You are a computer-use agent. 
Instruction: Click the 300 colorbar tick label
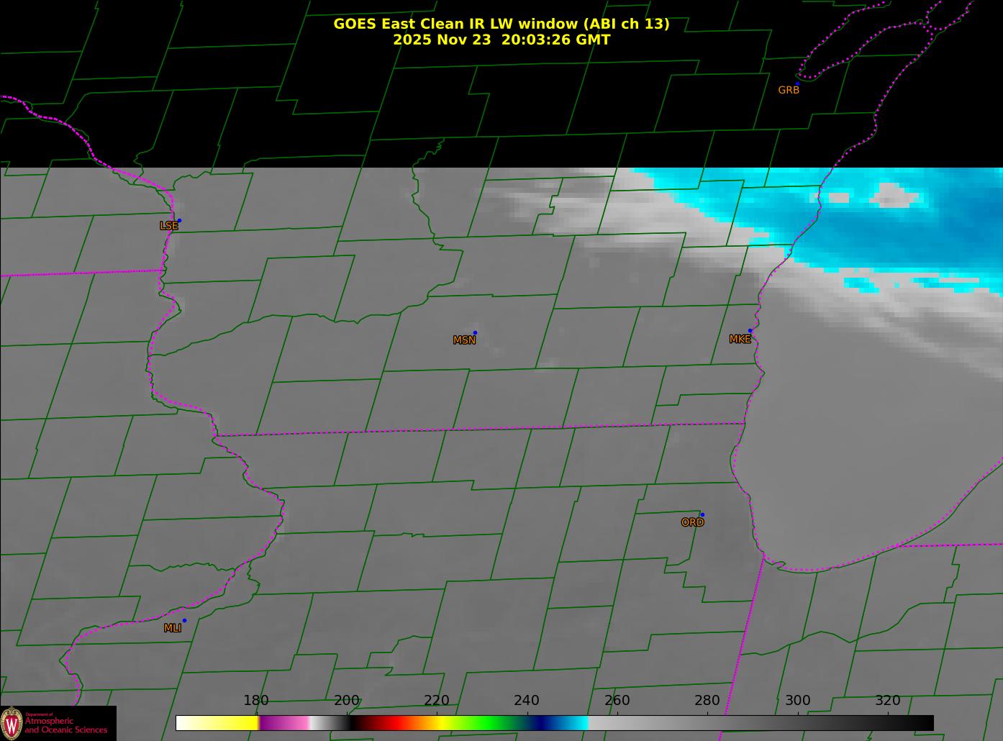click(798, 701)
